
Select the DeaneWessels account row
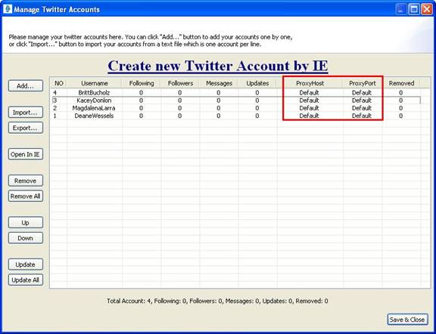(x=235, y=116)
